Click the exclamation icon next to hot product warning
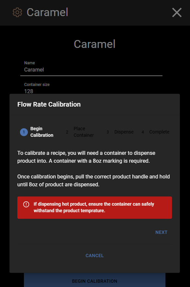 click(x=26, y=204)
